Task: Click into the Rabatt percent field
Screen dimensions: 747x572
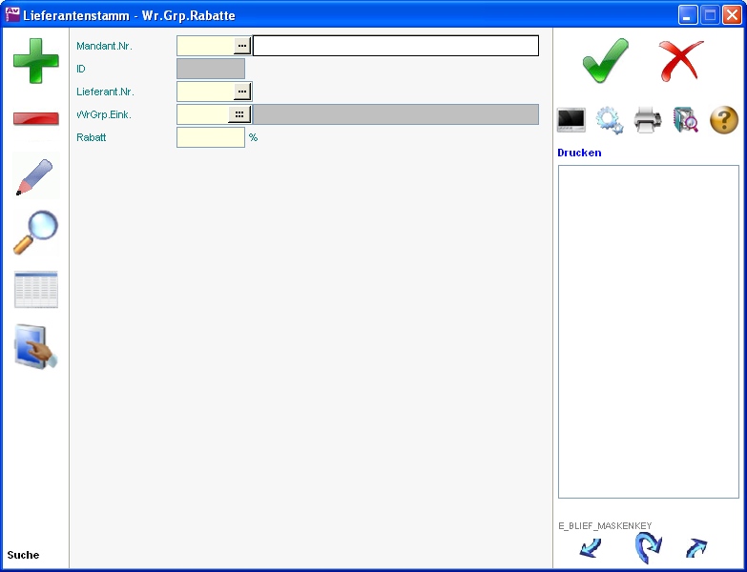Action: pyautogui.click(x=210, y=137)
